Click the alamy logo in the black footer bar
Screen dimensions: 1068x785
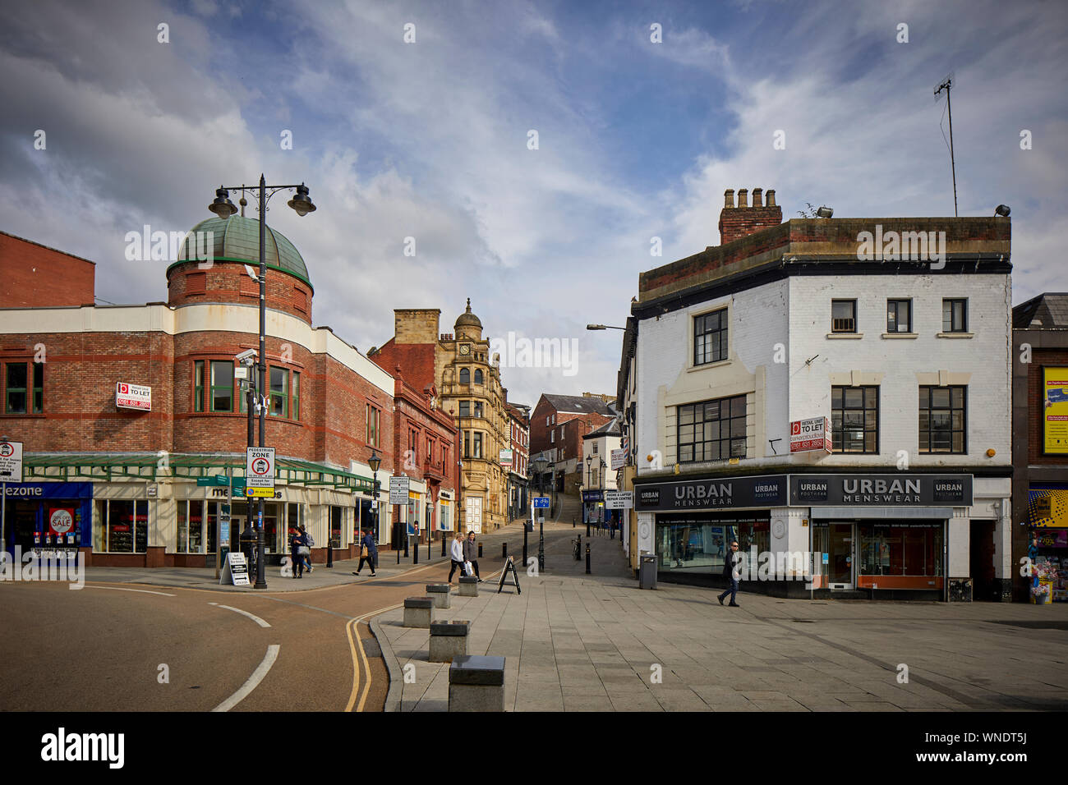tap(83, 748)
